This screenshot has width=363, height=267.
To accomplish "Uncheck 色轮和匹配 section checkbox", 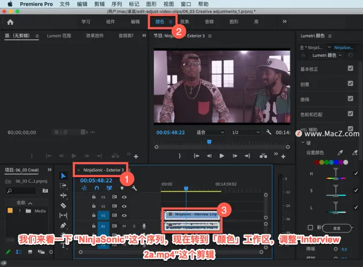I will coord(350,113).
